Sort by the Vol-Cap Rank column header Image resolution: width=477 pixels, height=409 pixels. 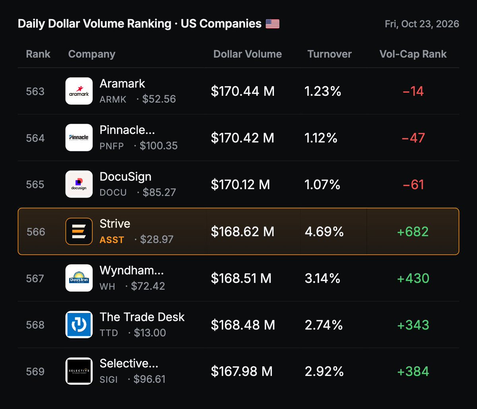point(413,54)
